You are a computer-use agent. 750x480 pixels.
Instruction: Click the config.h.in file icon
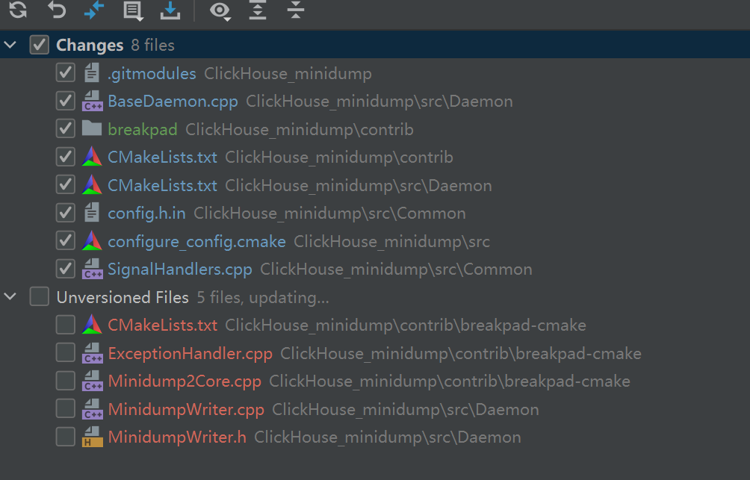[92, 212]
